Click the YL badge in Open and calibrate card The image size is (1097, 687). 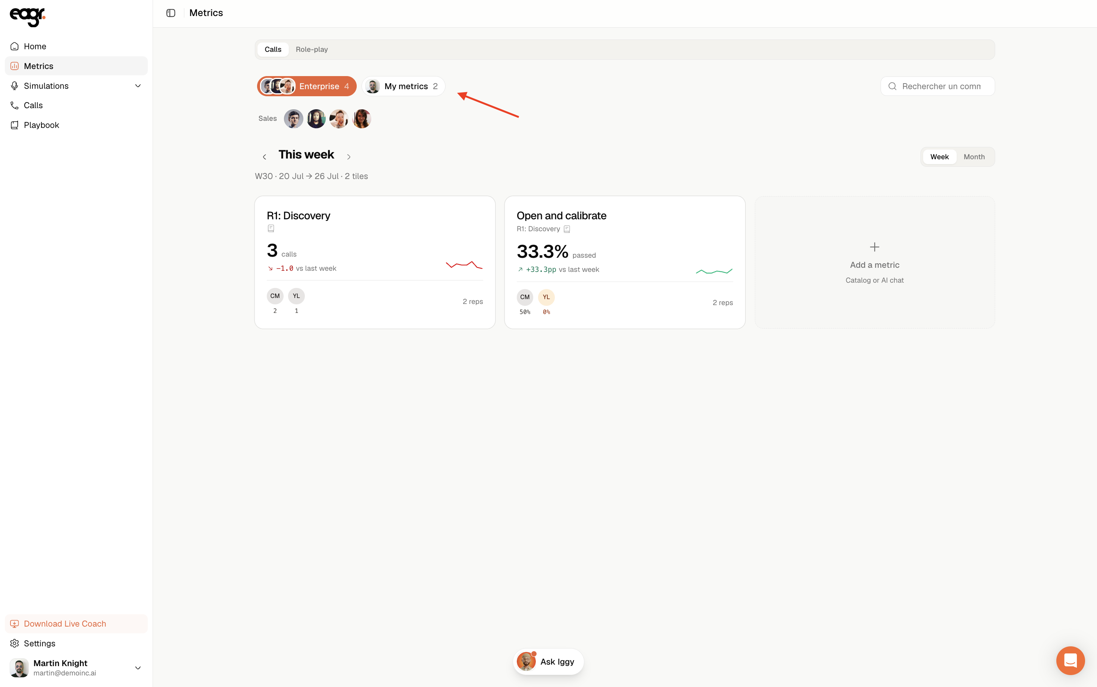546,297
